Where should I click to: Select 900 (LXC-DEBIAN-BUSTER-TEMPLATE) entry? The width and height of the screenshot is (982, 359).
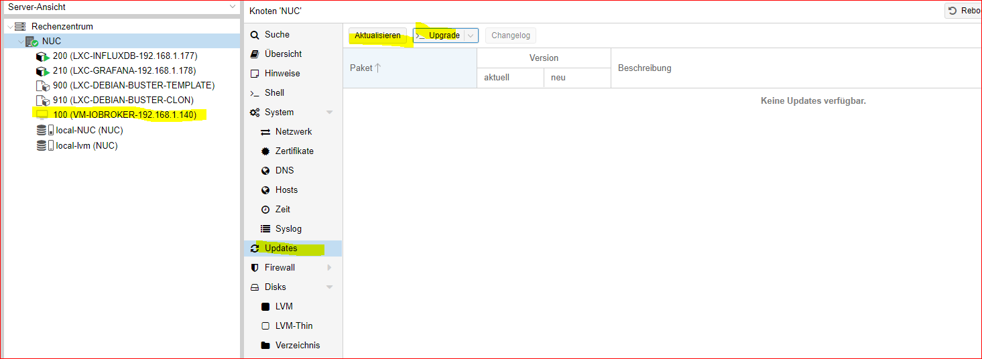[x=134, y=86]
